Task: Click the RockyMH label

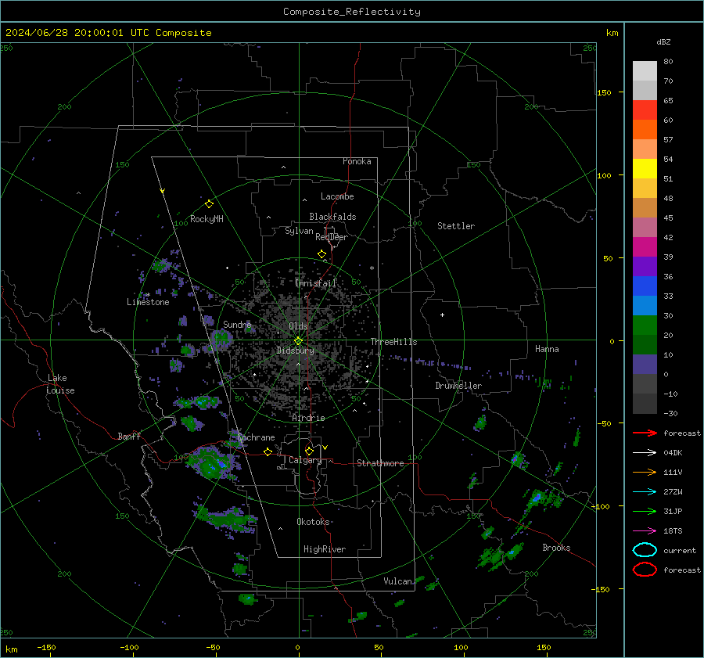Action: click(207, 219)
